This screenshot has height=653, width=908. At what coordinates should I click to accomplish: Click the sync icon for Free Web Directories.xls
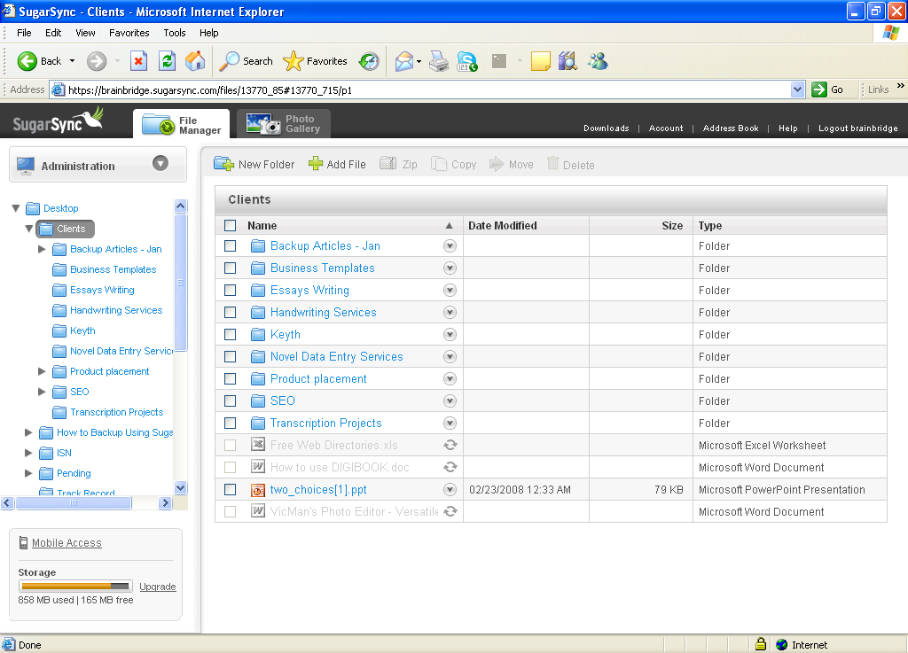(x=450, y=445)
